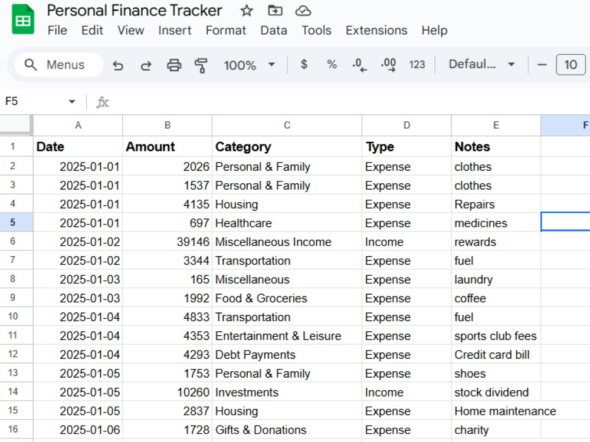Select the Debt Payments cell
Viewport: 590px width, 442px height.
point(287,354)
